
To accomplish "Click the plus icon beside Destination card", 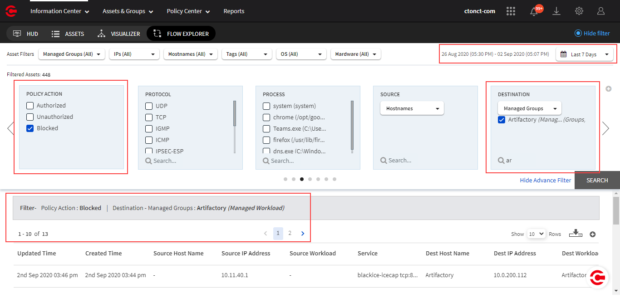I will pos(609,89).
